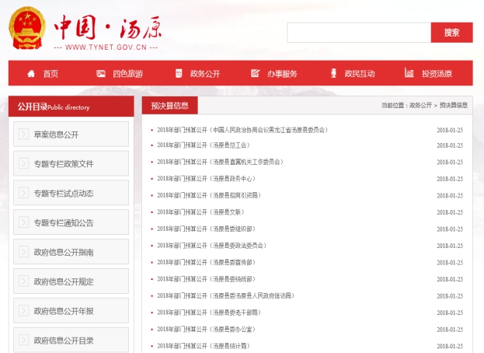Screen dimensions: 484x353
Task: Click the picture icon beside 四色旅游
Action: (x=101, y=74)
